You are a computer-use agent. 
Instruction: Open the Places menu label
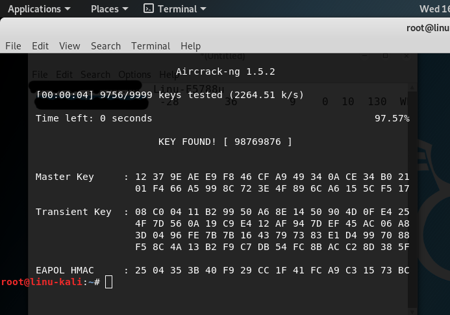105,9
